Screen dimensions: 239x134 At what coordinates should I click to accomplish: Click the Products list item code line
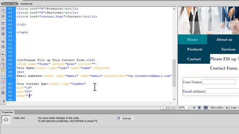(x=47, y=9)
